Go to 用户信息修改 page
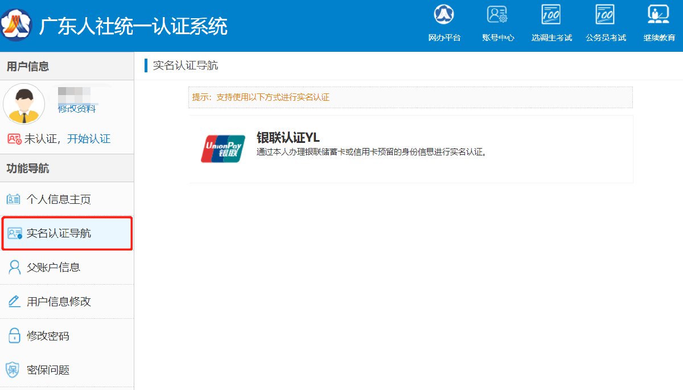683x390 pixels. pos(59,302)
